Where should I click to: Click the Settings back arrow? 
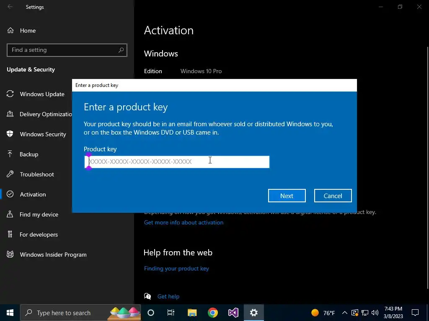pos(10,7)
